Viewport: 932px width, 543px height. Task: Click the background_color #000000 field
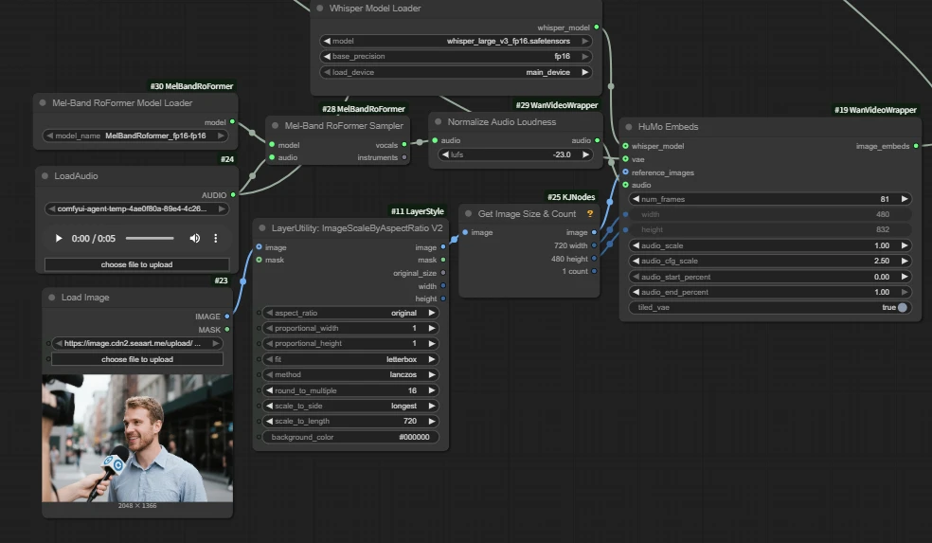point(349,437)
